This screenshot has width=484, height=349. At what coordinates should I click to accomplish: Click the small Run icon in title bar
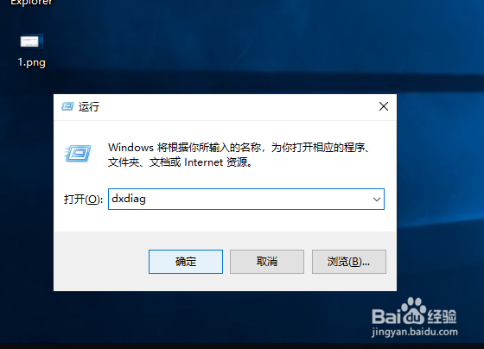point(67,106)
